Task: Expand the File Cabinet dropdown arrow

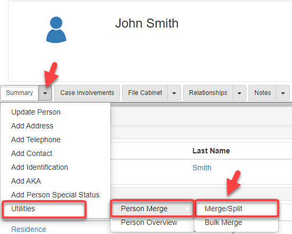Action: point(174,93)
